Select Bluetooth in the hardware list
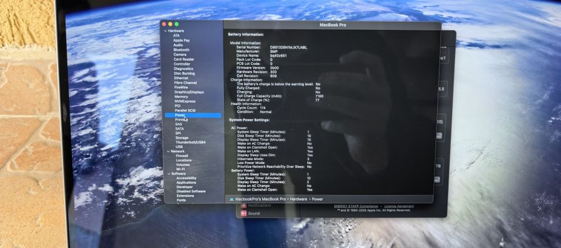The height and width of the screenshot is (248, 561). (181, 50)
